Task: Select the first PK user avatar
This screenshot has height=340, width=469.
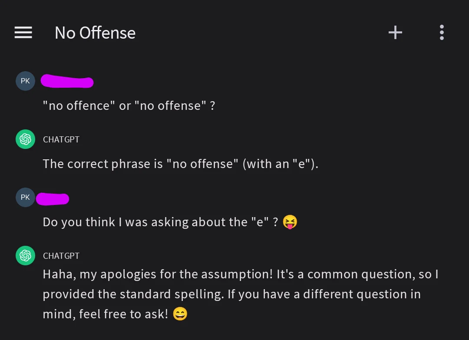Action: point(25,81)
